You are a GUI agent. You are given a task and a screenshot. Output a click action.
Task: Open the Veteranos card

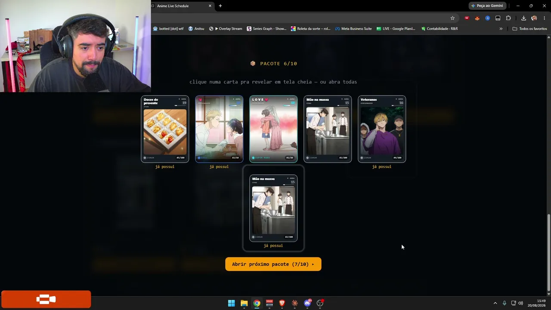(x=382, y=129)
